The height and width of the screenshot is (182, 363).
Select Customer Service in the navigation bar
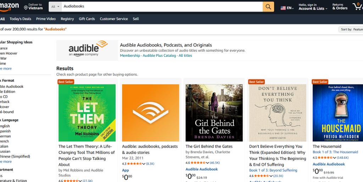(114, 19)
